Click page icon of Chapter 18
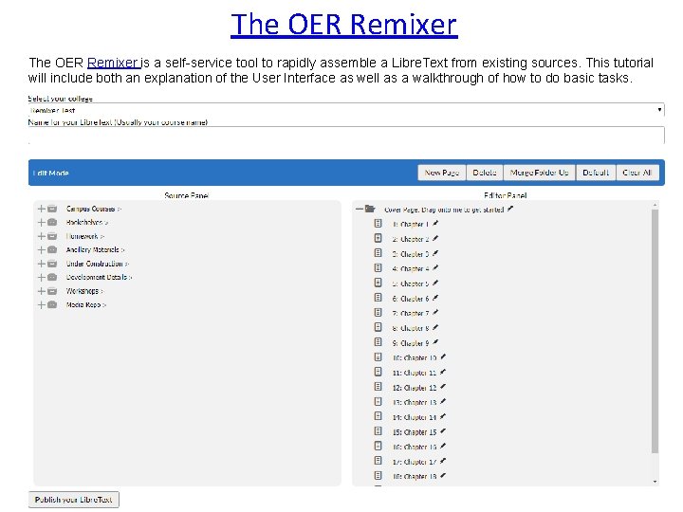 click(378, 475)
